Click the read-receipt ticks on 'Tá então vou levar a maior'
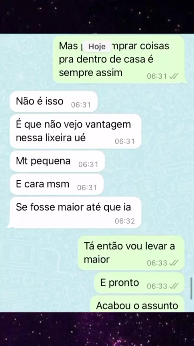 [173, 263]
